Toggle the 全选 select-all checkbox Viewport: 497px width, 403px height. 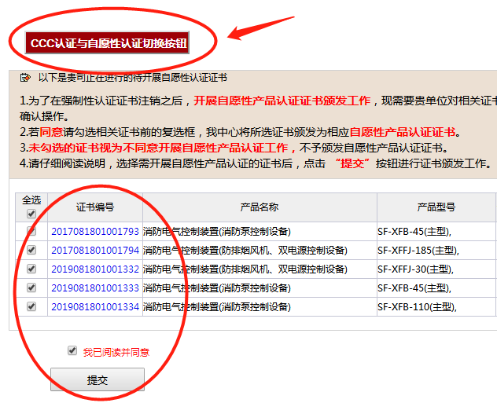pos(31,214)
